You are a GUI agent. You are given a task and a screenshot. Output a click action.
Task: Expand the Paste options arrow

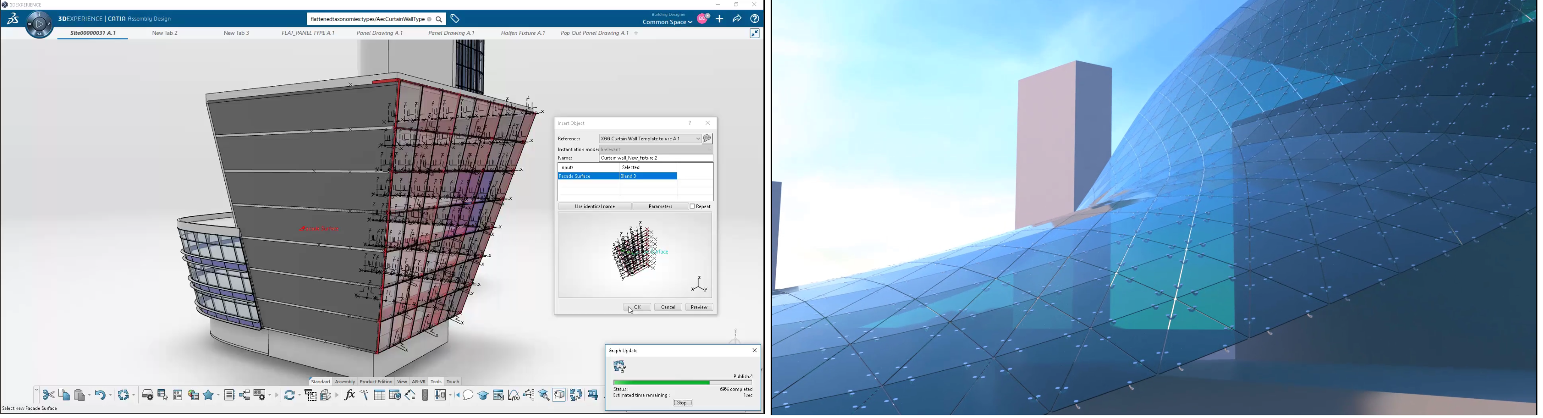pyautogui.click(x=90, y=395)
